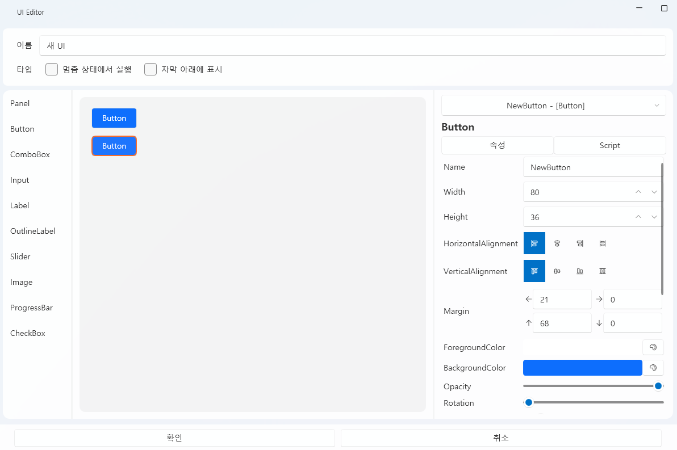Screen dimensions: 677x450
Task: Click the Rotation slider handle
Action: tap(529, 402)
